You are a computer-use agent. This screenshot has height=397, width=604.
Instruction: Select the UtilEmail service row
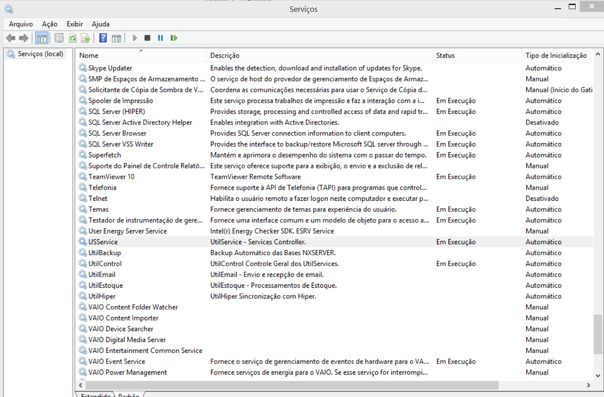coord(334,274)
